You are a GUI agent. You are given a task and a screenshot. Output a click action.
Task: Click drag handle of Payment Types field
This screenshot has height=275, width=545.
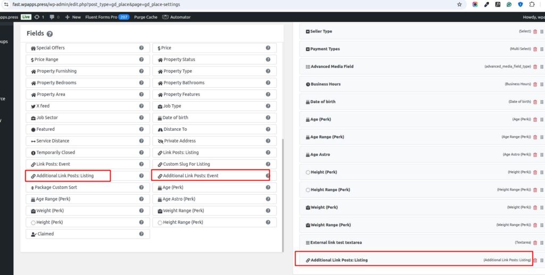(541, 49)
